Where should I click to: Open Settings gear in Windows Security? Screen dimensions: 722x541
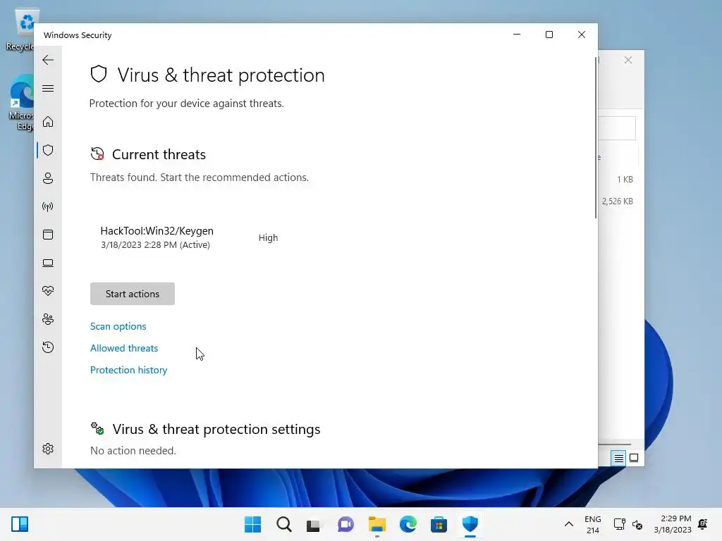48,449
